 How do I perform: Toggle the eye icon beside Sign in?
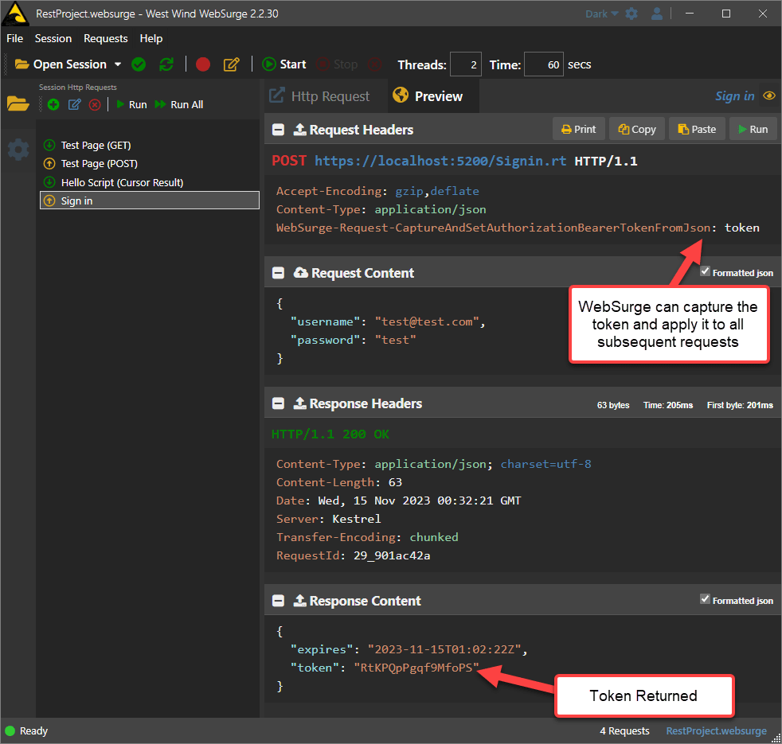click(769, 95)
